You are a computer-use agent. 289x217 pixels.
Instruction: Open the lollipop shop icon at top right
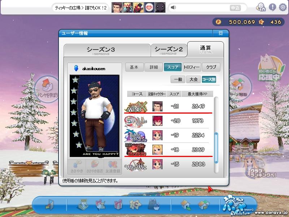click(261, 7)
